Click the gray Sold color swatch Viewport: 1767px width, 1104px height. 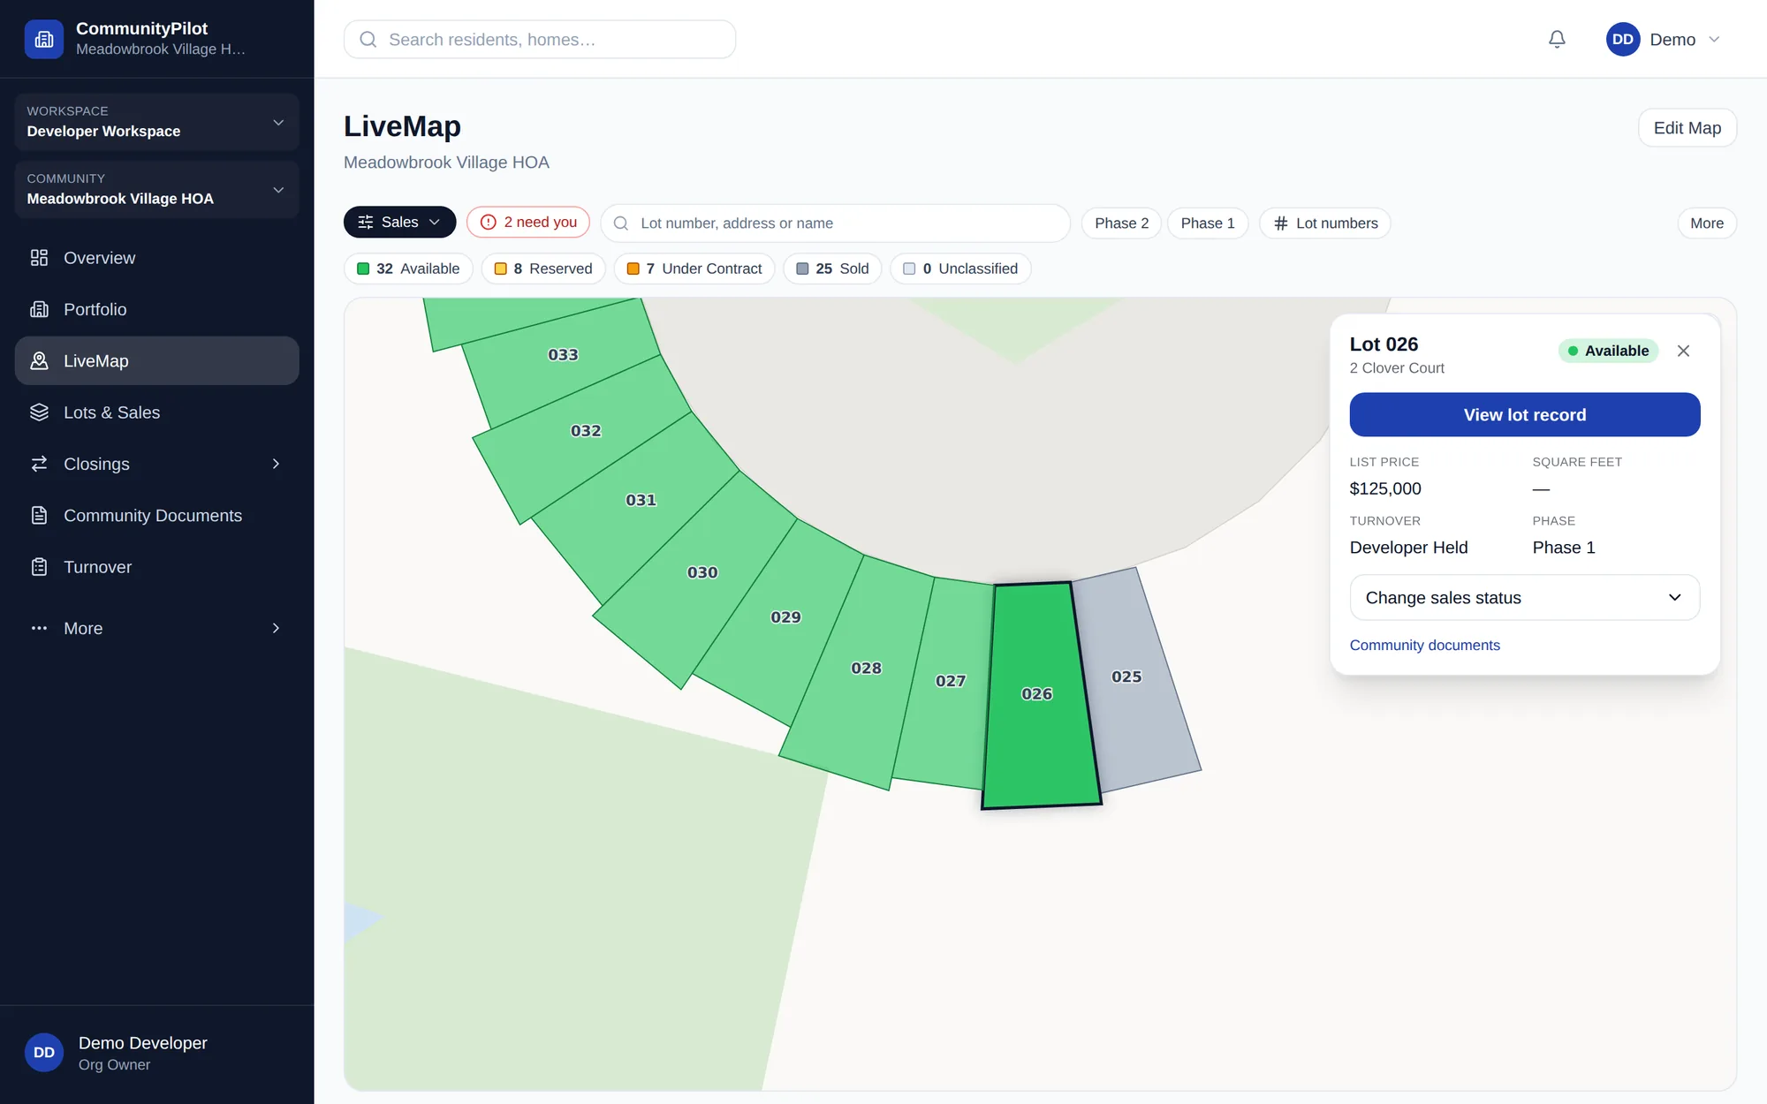point(802,268)
